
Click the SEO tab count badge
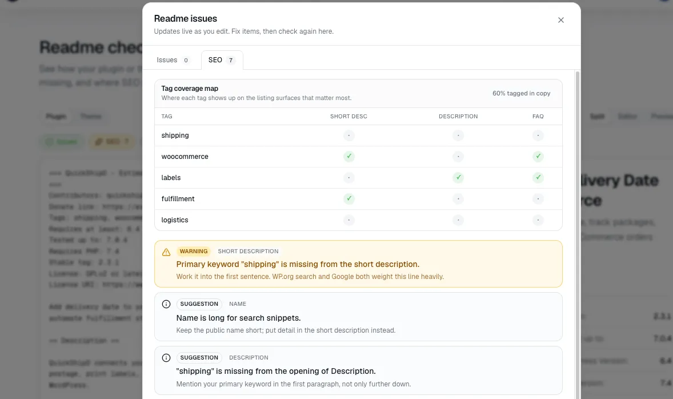[230, 60]
